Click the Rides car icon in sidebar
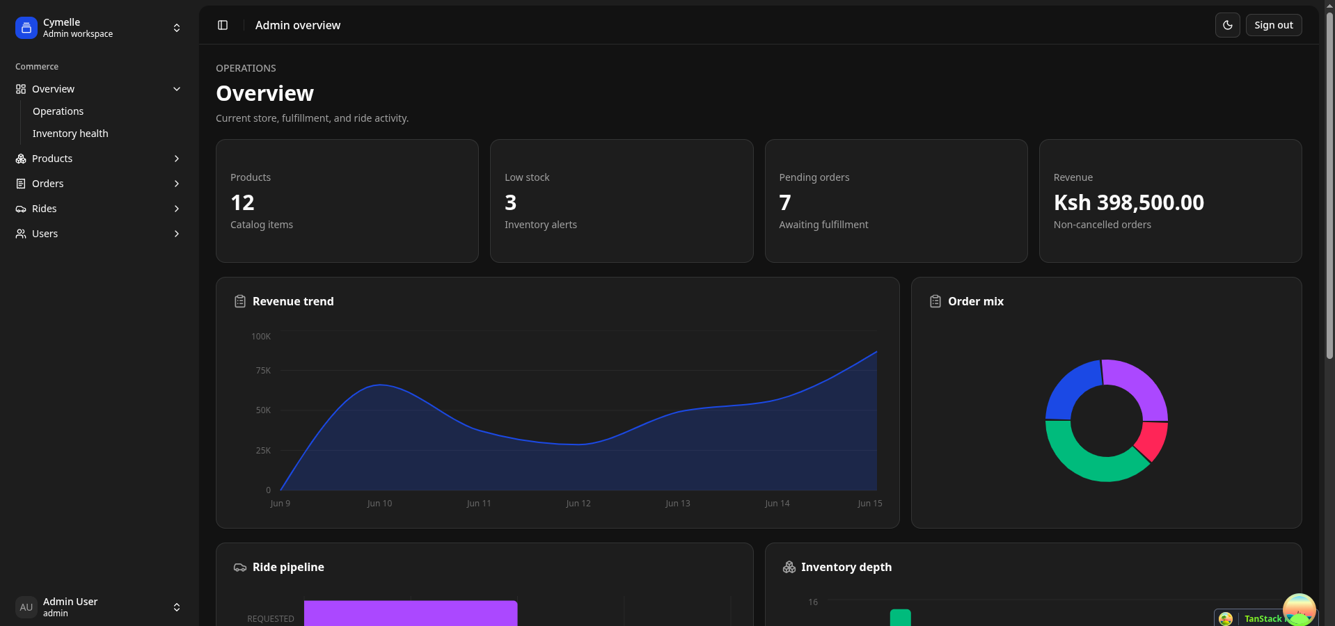The width and height of the screenshot is (1335, 626). coord(21,209)
